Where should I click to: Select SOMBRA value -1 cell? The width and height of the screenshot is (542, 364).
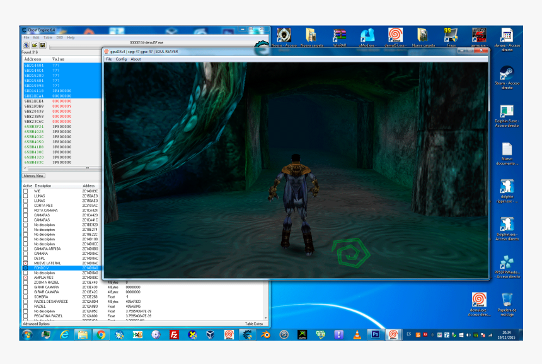[x=127, y=297]
